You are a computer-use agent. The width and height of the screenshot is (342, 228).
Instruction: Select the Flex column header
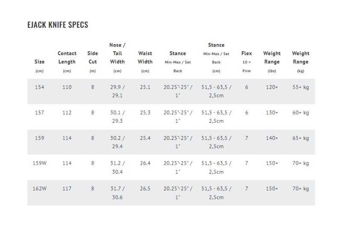(247, 58)
